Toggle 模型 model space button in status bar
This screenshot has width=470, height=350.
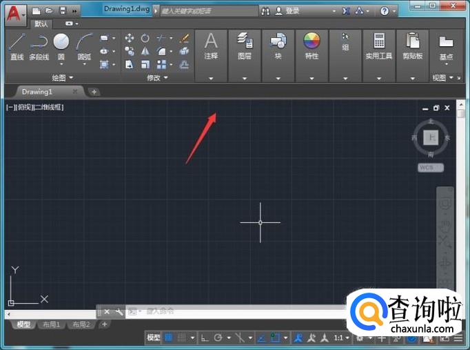(x=153, y=338)
